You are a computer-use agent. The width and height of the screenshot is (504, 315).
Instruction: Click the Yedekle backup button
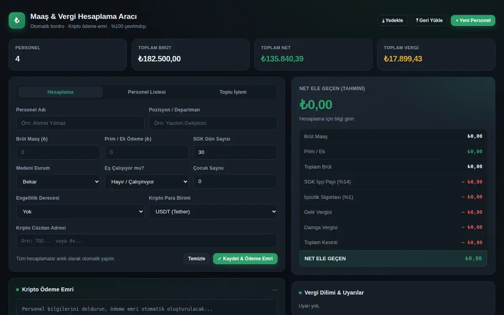[393, 20]
